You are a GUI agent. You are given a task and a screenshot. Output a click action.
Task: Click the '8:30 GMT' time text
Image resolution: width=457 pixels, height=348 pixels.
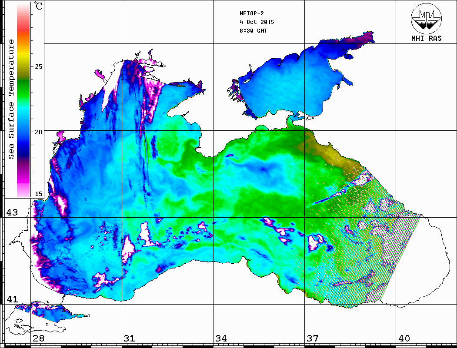[x=253, y=30]
